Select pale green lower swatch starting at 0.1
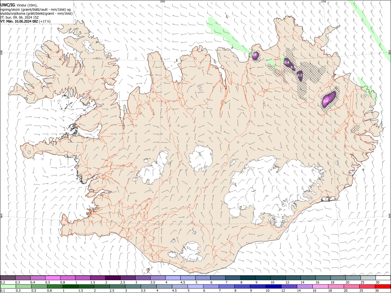Viewport: 391px width, 293px height. click(8, 286)
